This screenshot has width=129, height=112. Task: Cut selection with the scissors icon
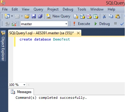104,16
